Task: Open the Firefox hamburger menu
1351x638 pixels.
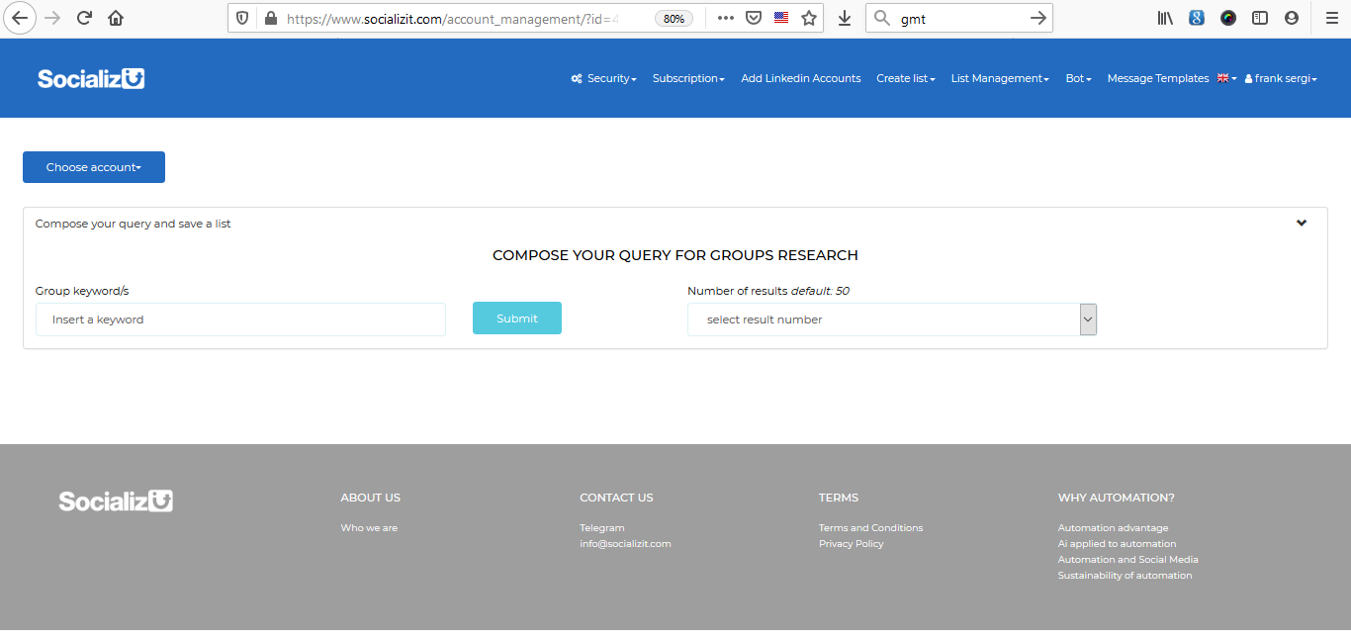Action: 1331,18
